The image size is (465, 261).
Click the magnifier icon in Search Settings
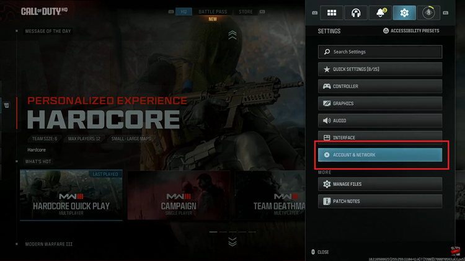(x=327, y=52)
